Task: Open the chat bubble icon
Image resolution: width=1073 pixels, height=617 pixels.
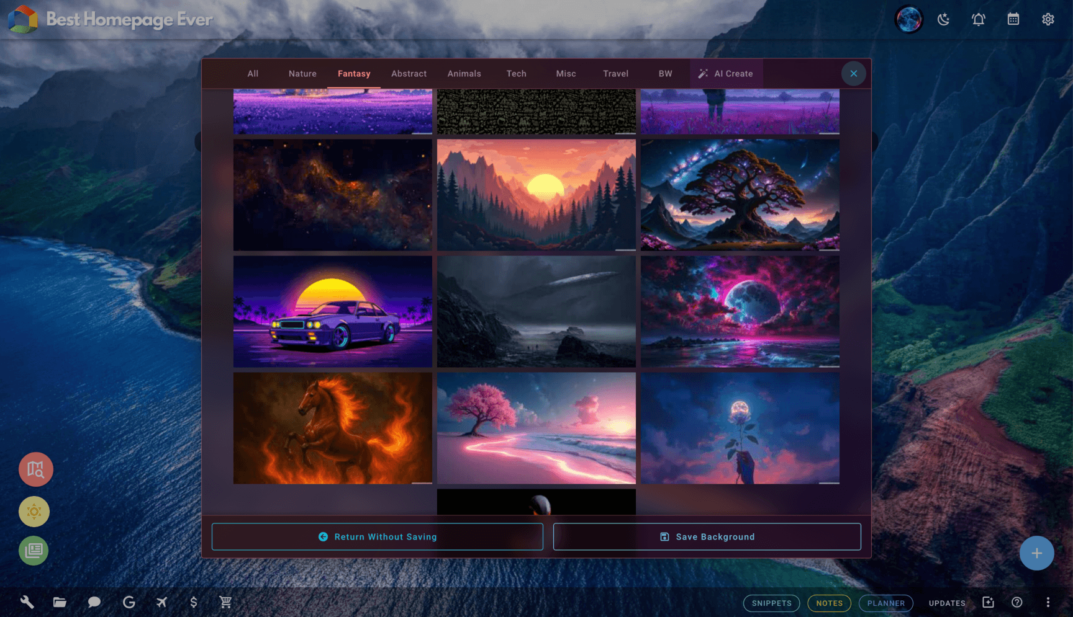Action: [x=94, y=602]
